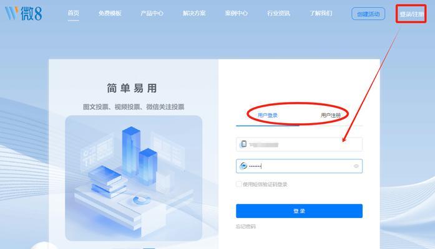Viewport: 435px width, 249px height.
Task: Click the phone icon in username field
Action: tap(243, 144)
